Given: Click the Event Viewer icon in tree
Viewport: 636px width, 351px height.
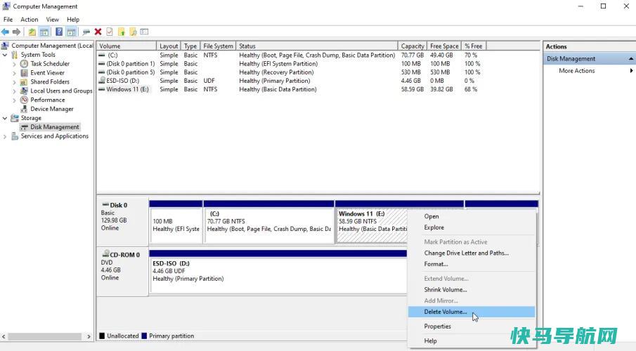Looking at the screenshot, I should tap(25, 73).
